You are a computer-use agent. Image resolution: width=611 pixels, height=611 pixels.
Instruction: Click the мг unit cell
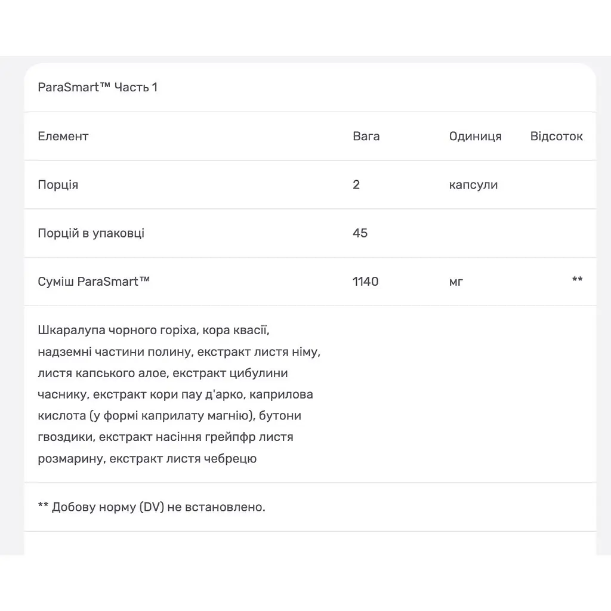tap(456, 282)
